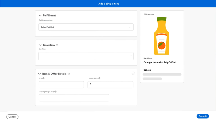The image size is (216, 120).
Task: Click the Shipping Weight (lbs) field
Action: [74, 98]
